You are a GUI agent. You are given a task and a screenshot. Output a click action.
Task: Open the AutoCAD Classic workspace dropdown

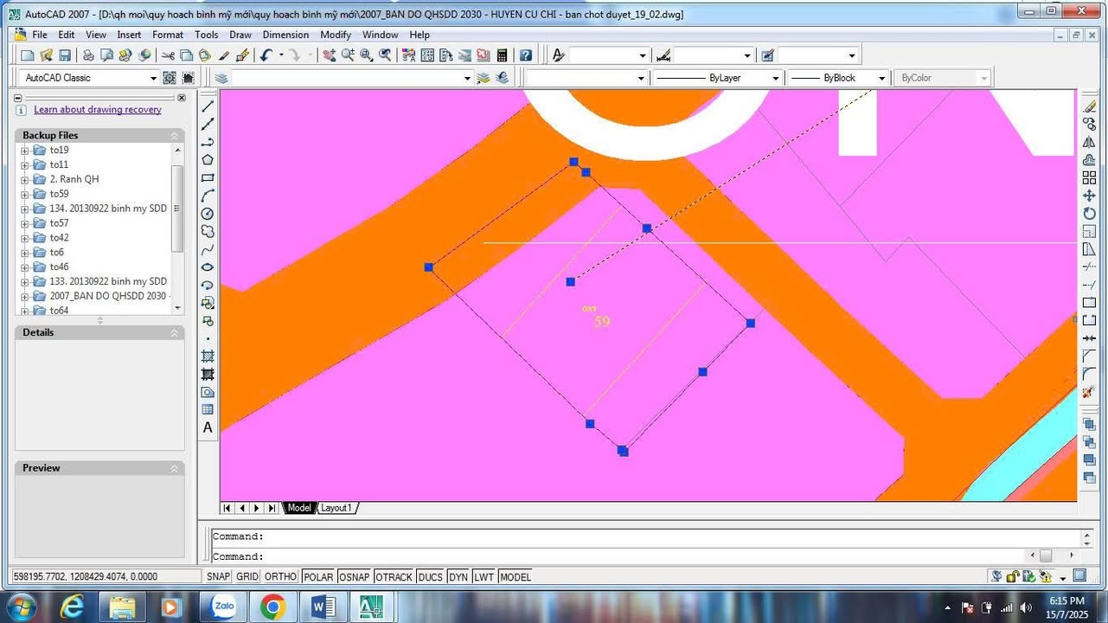pos(153,78)
